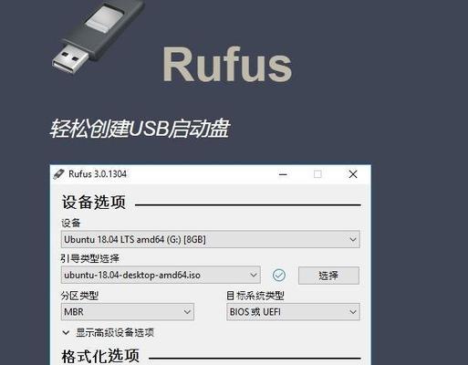Click the small Rufus icon in title bar

click(58, 174)
